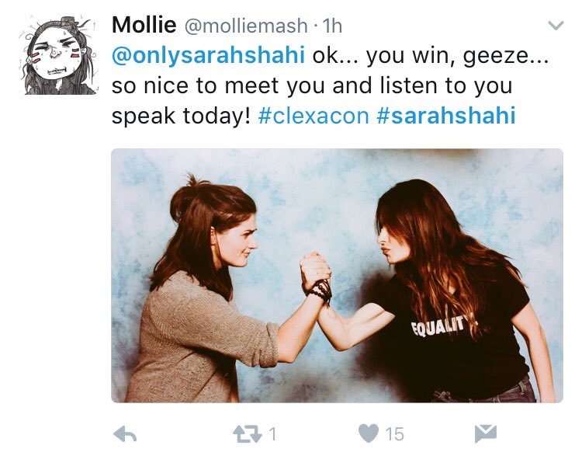This screenshot has height=456, width=582.
Task: Click the phrase 'speak today!' in the tweet
Action: 181,116
